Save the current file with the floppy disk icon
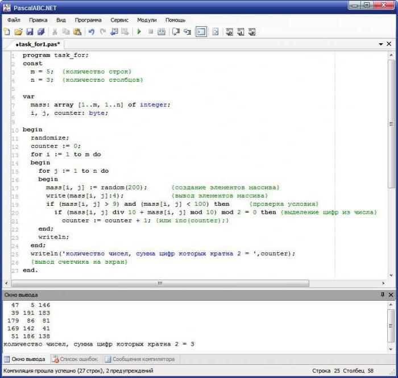The image size is (398, 378). [x=30, y=32]
